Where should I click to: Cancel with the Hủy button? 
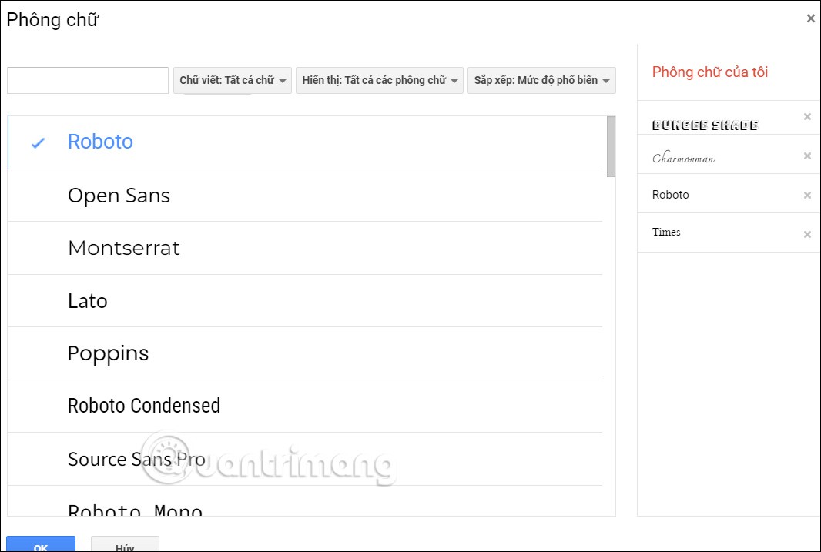tap(125, 544)
